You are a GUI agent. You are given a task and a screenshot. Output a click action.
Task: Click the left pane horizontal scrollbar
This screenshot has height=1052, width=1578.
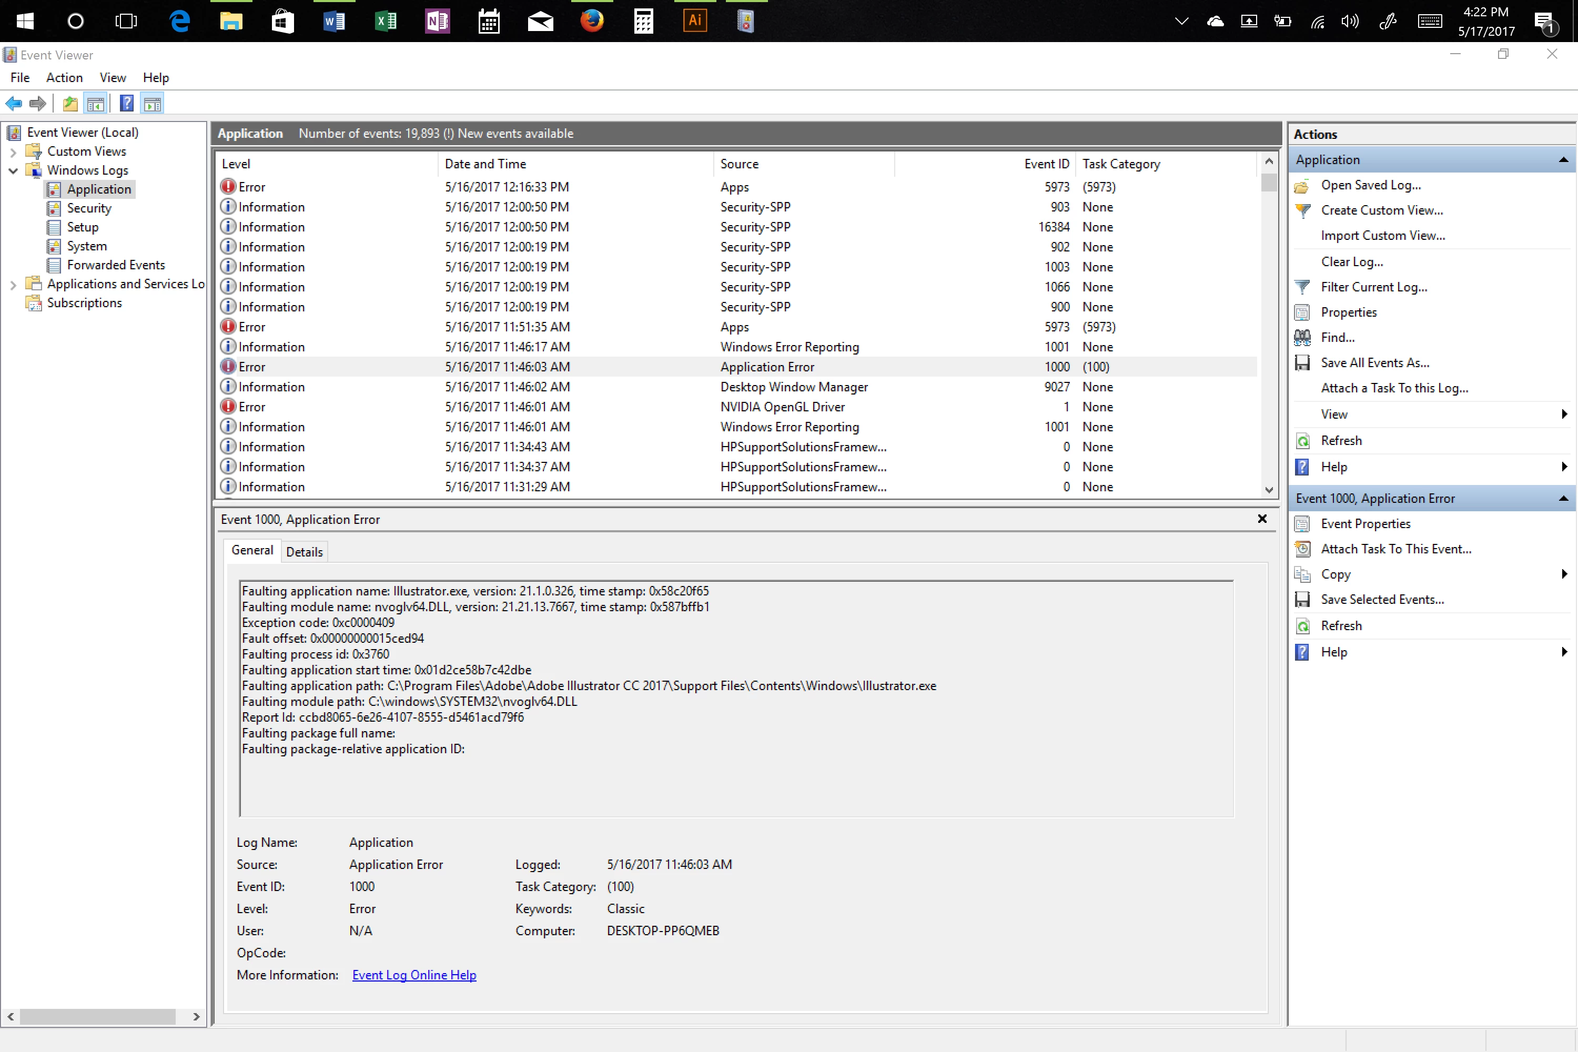[x=97, y=1016]
